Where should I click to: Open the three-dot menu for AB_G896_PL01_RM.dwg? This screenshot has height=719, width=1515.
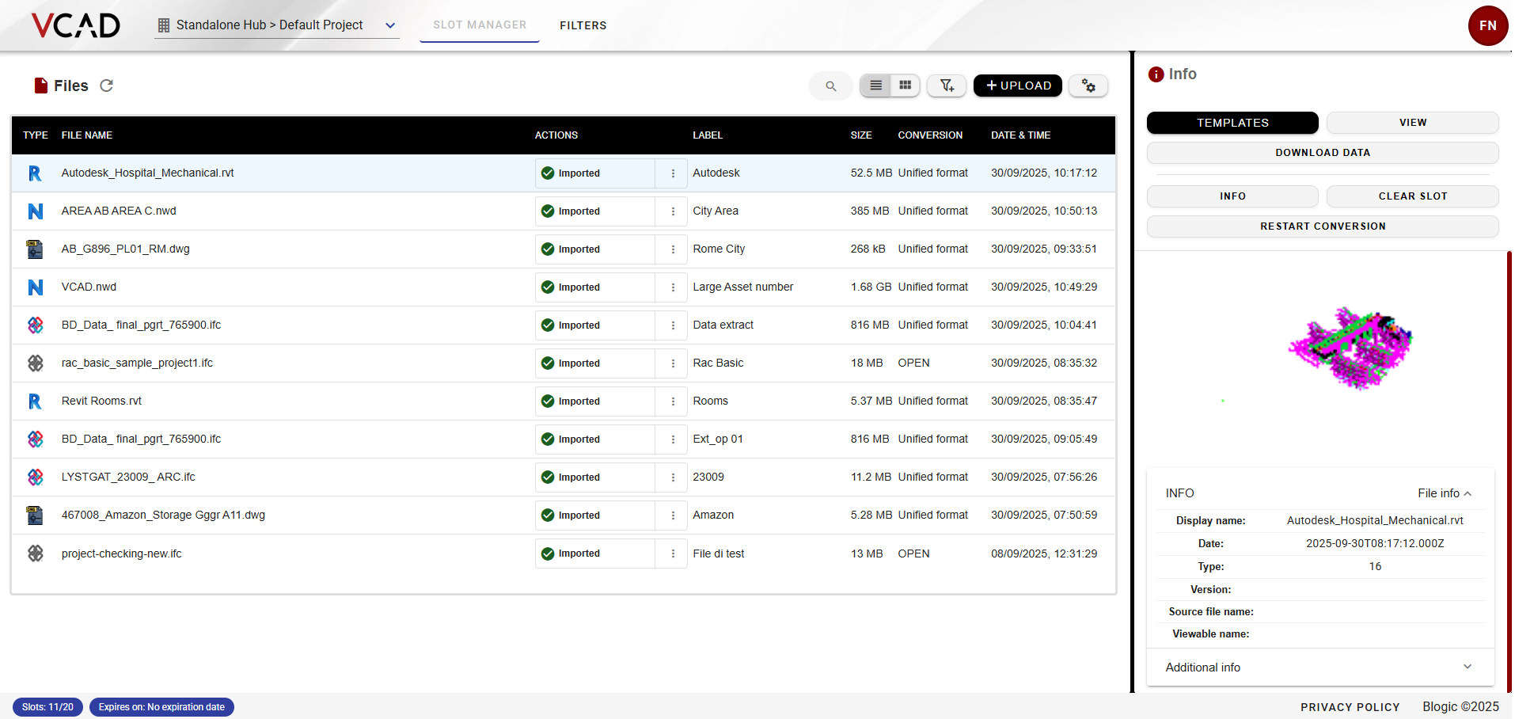[673, 249]
